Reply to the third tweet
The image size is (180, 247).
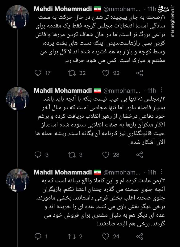38,235
